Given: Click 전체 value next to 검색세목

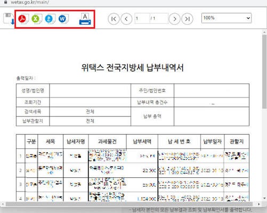Looking at the screenshot, I should point(90,112).
